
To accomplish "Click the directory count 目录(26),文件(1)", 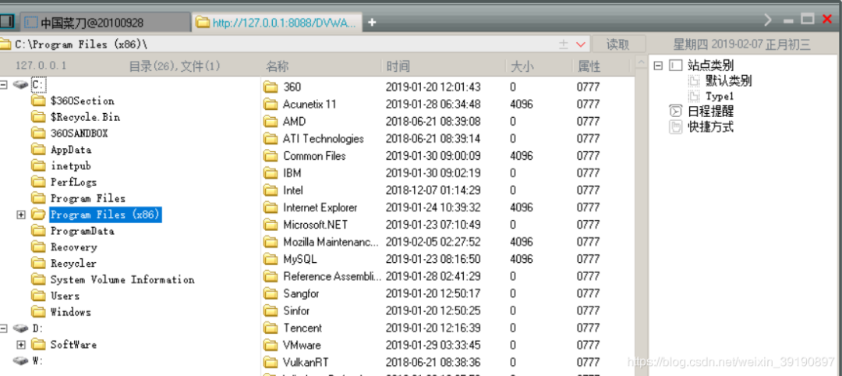I will pos(175,66).
